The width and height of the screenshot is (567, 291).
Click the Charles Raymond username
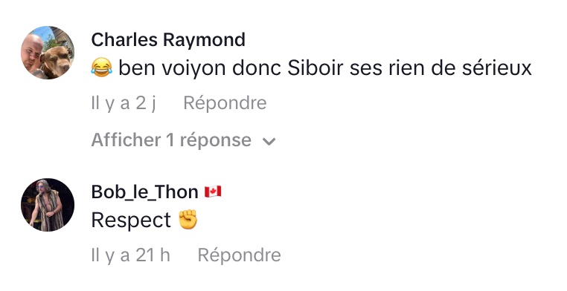click(x=168, y=39)
